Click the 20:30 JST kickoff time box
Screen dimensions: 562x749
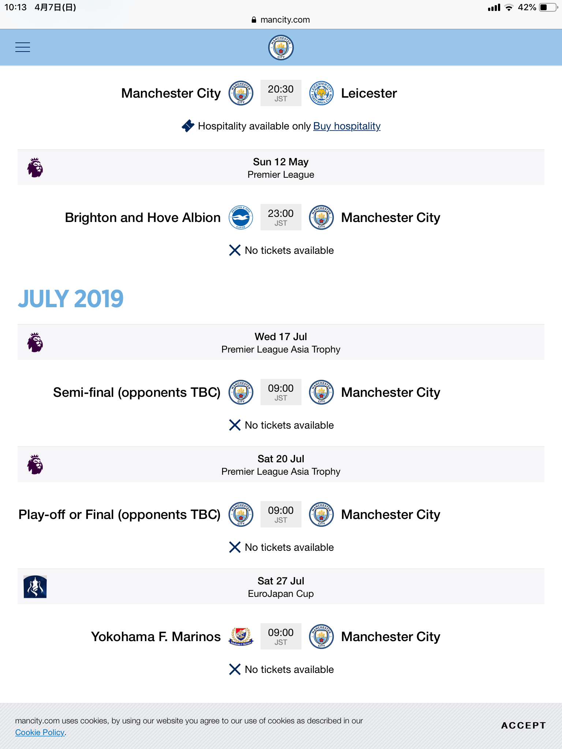pyautogui.click(x=281, y=93)
